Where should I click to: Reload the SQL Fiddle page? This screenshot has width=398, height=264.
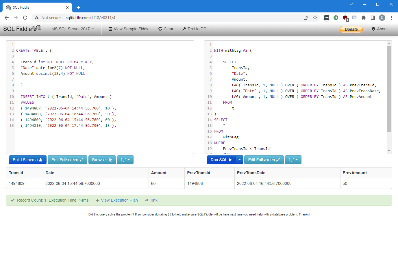(25, 18)
